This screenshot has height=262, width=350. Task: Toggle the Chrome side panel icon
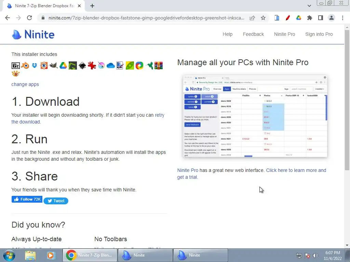321,18
